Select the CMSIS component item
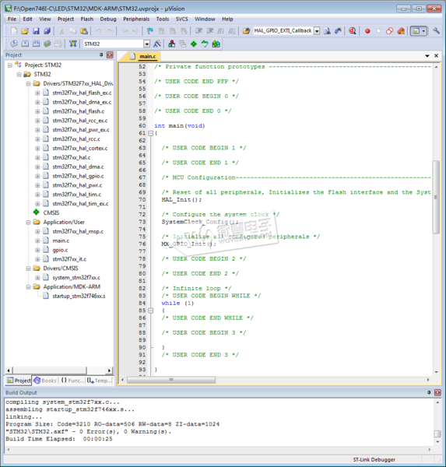 coord(51,212)
